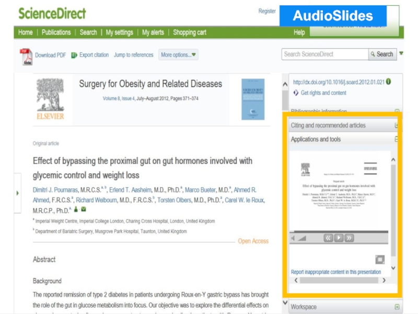Screen dimensions: 418x314
Task: Open the journal cover thumbnail
Action: 253,99
